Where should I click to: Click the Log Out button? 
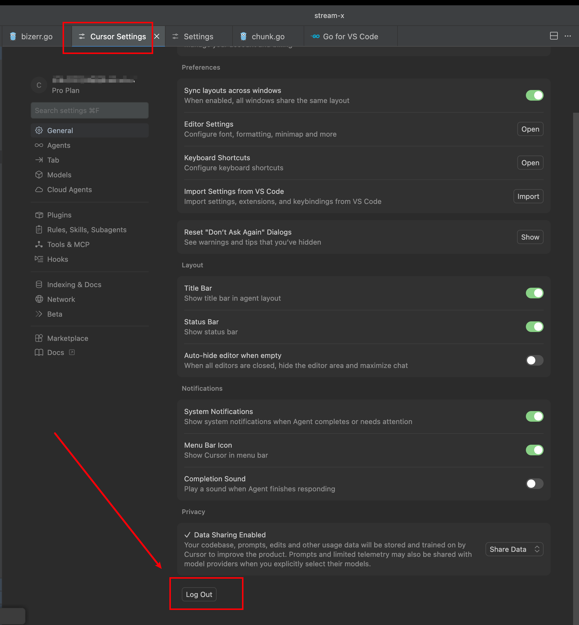tap(199, 594)
